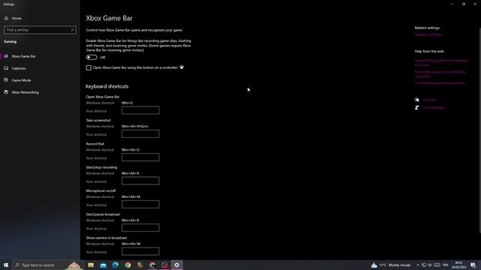Image resolution: width=481 pixels, height=270 pixels.
Task: Open Learning Xbox game bar keyboard shortcuts link
Action: (x=441, y=62)
